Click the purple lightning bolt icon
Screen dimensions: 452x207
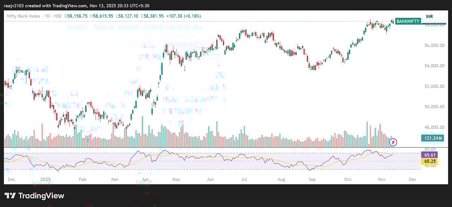(x=393, y=142)
